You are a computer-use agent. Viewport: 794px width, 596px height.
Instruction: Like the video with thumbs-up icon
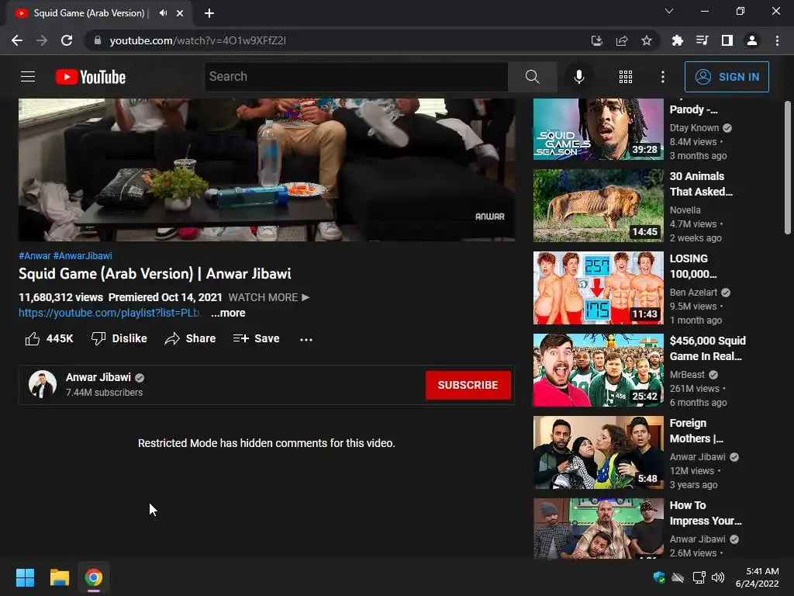tap(33, 338)
